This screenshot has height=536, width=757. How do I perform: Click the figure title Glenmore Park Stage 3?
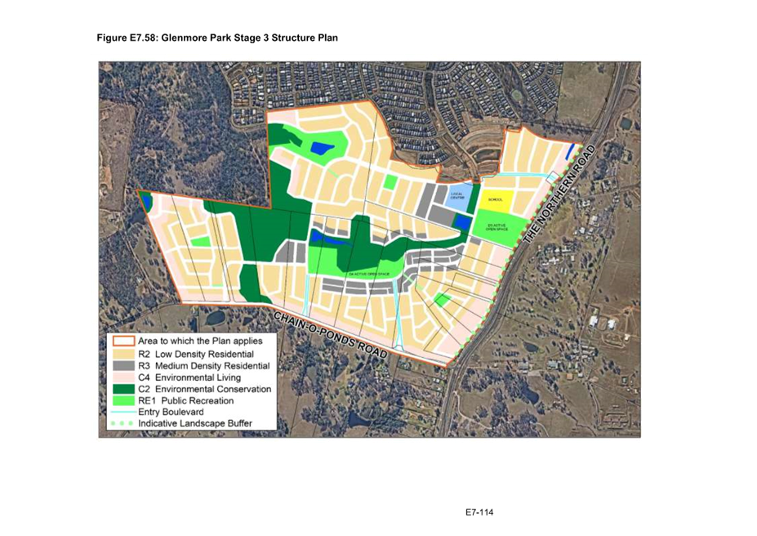point(216,38)
